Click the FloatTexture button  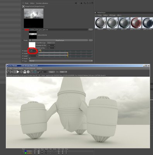click(60, 40)
